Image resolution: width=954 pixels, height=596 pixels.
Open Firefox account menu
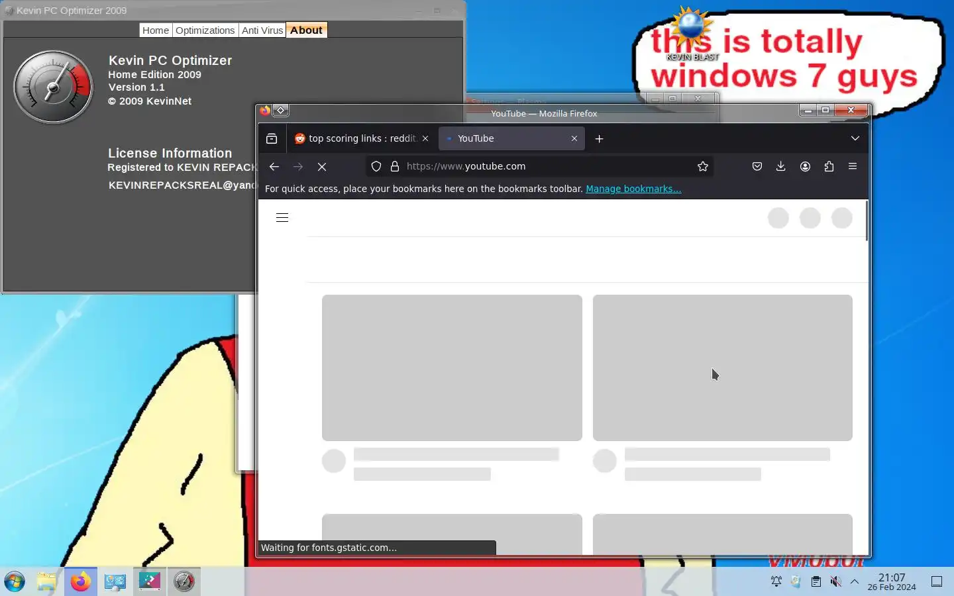click(x=805, y=167)
